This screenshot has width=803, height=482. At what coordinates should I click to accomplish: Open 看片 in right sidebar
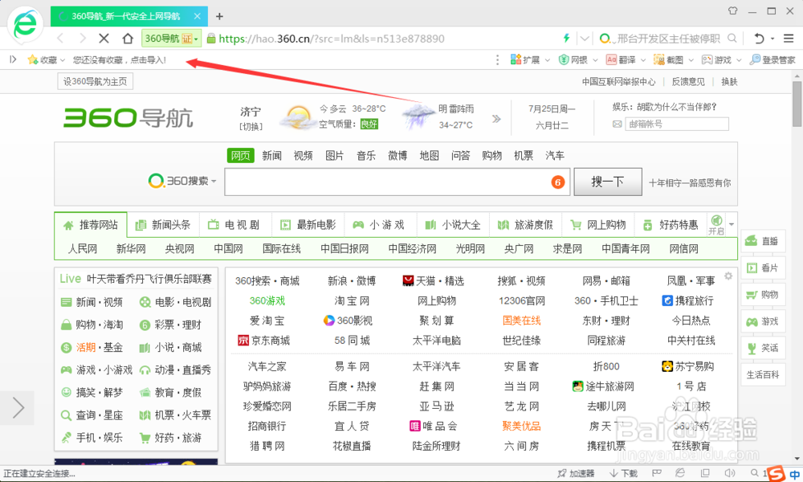click(x=763, y=268)
